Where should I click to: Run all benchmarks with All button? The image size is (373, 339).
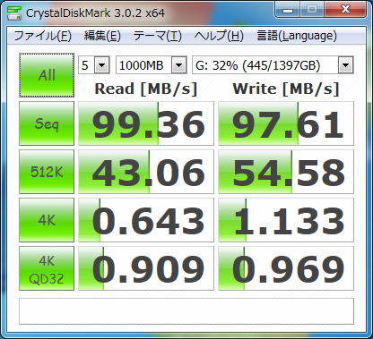[x=47, y=75]
